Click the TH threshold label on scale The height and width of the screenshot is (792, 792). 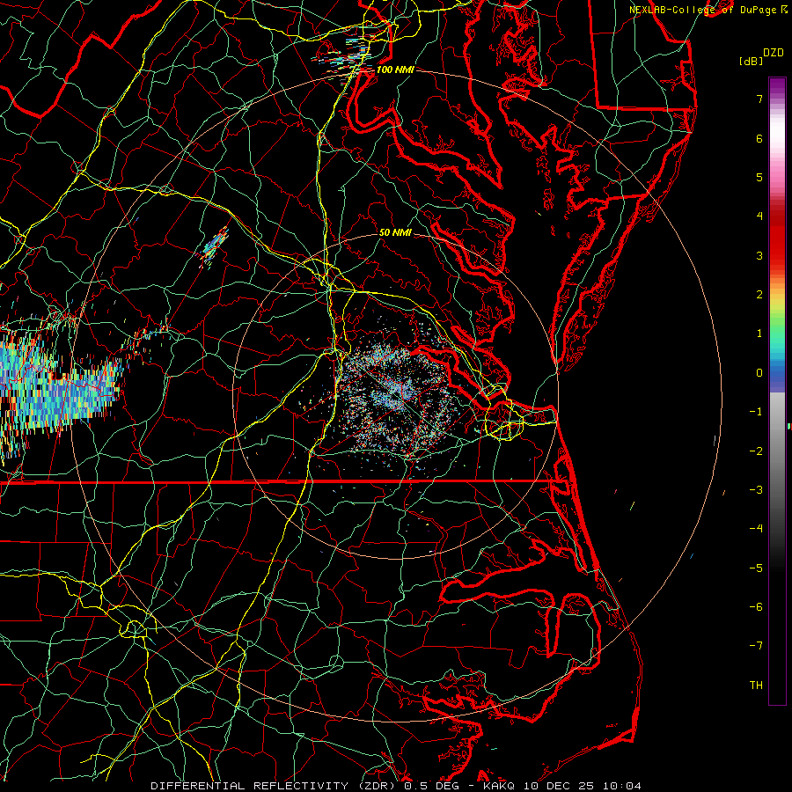pos(756,686)
